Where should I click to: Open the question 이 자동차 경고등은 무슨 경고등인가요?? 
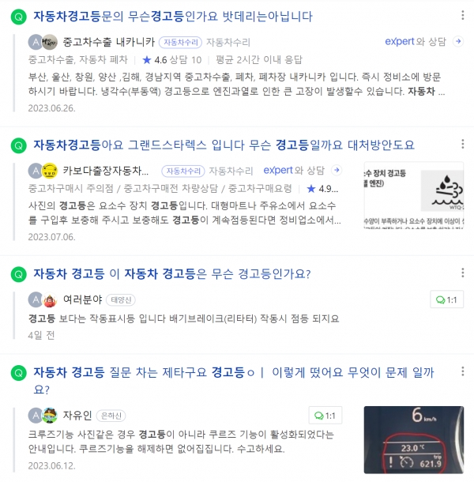point(172,273)
